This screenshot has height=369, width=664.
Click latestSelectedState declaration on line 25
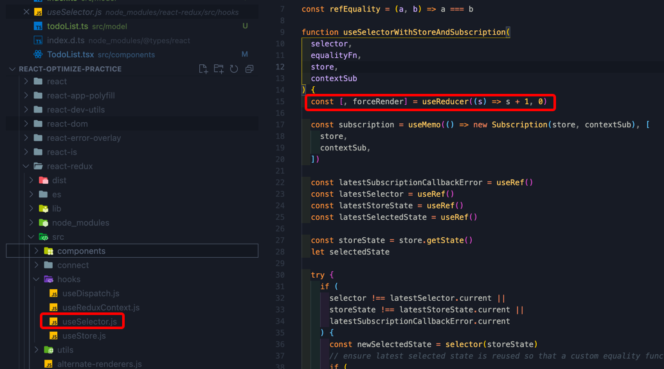[383, 217]
